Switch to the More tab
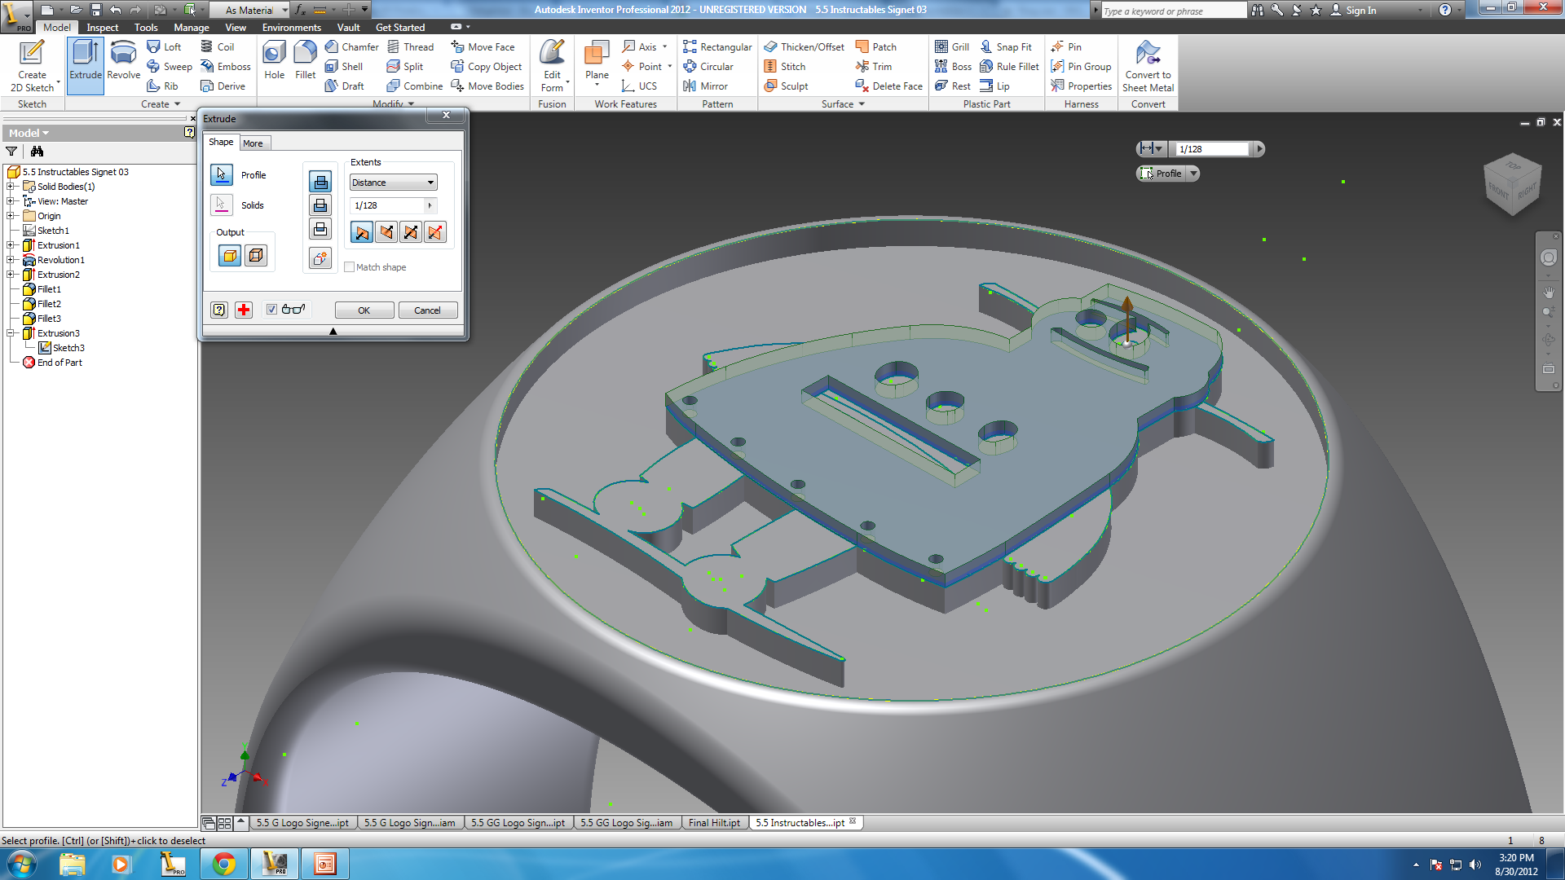Viewport: 1565px width, 880px height. coord(253,143)
